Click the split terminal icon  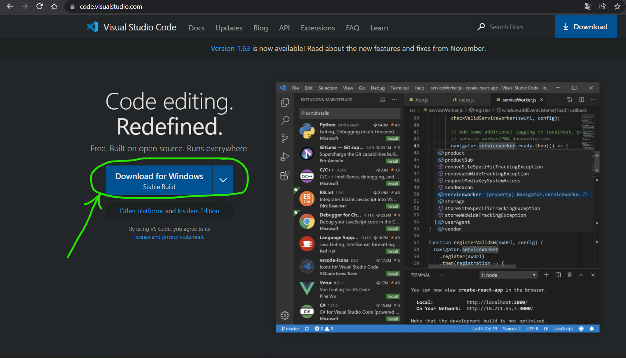pyautogui.click(x=558, y=275)
